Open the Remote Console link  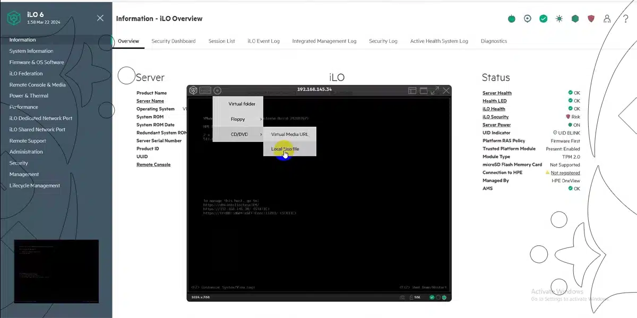pyautogui.click(x=153, y=165)
